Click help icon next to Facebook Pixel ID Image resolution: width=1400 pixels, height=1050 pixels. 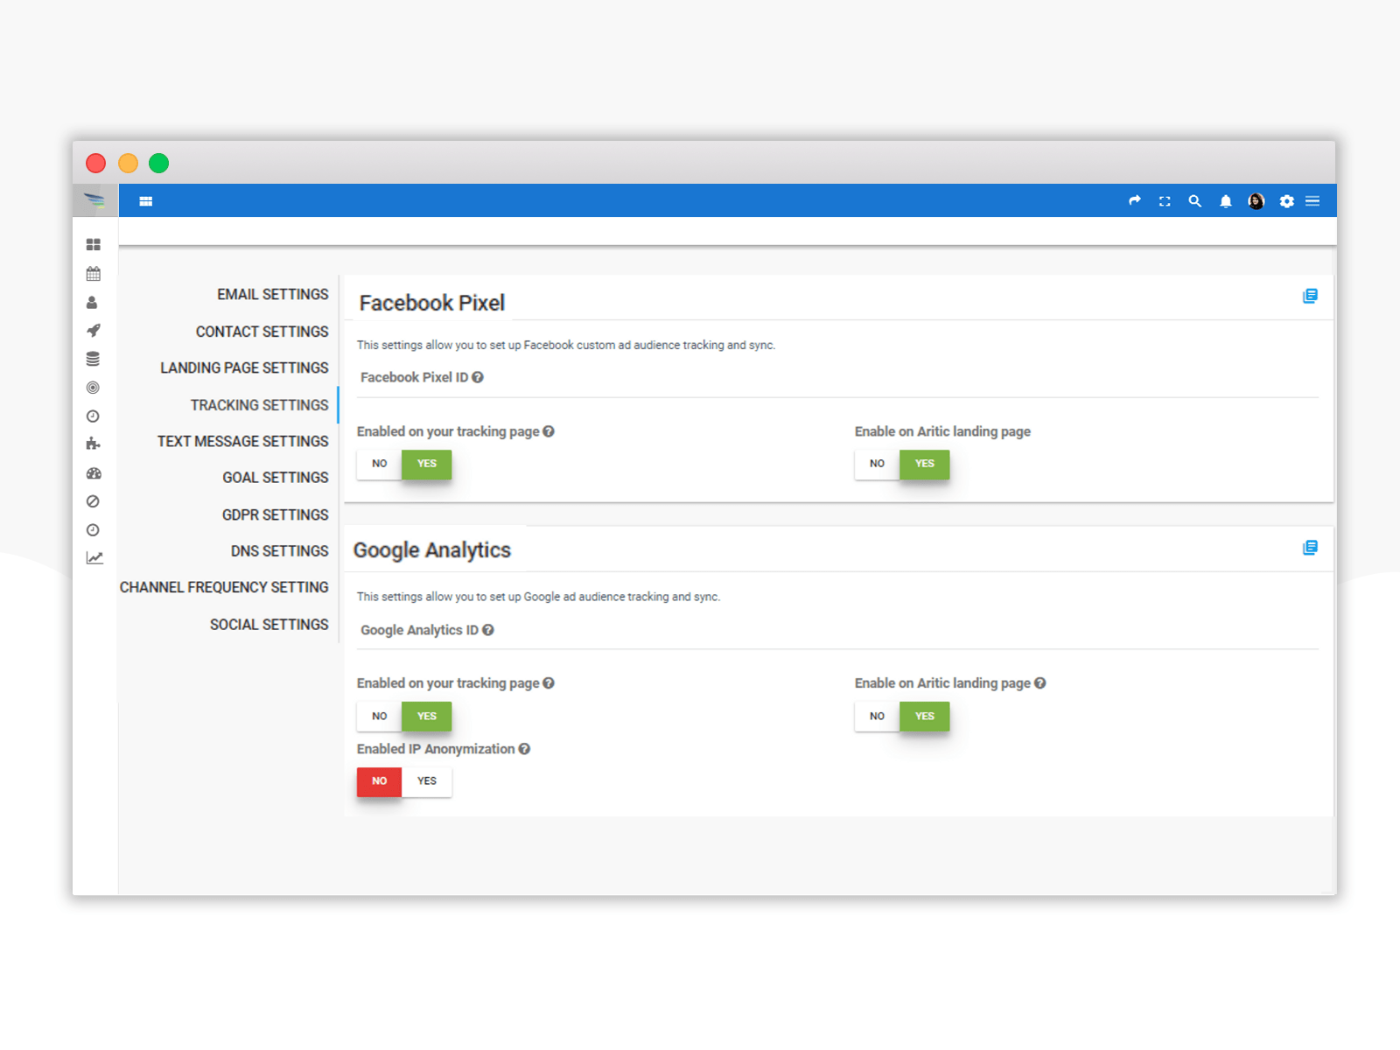[x=478, y=377]
